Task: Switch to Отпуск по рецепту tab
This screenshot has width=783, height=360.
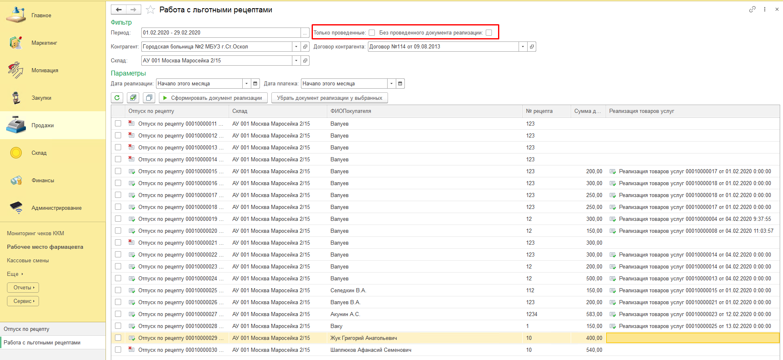Action: coord(27,329)
